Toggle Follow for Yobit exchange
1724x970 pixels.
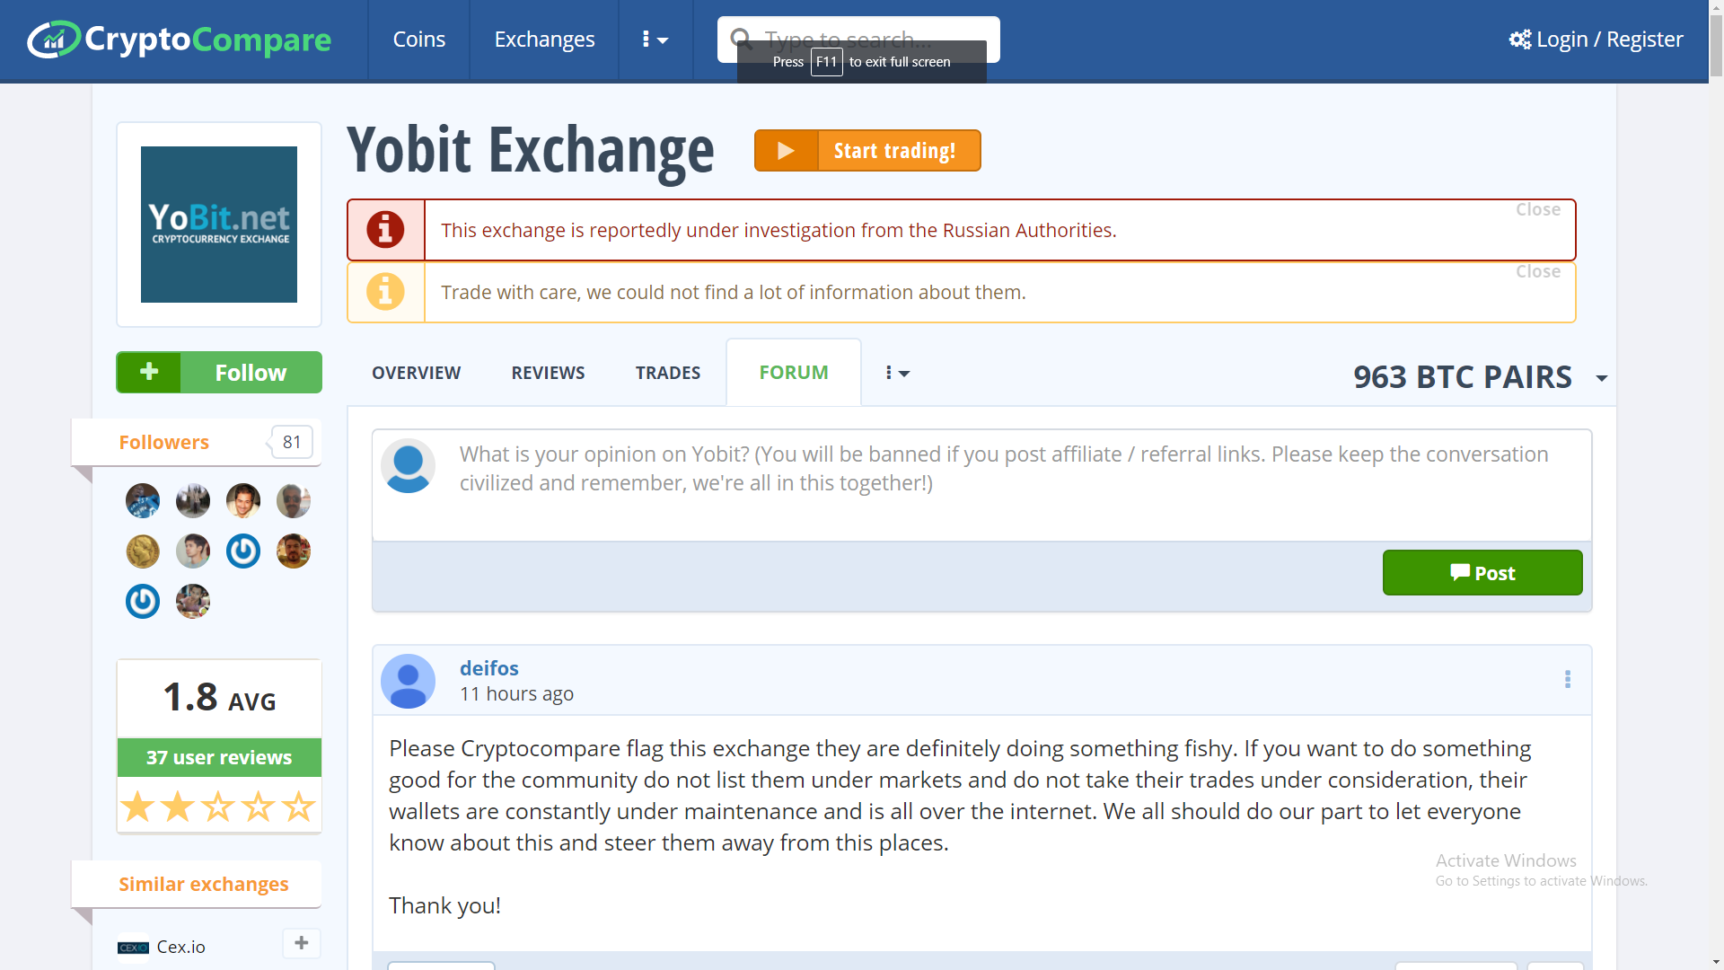(x=219, y=373)
